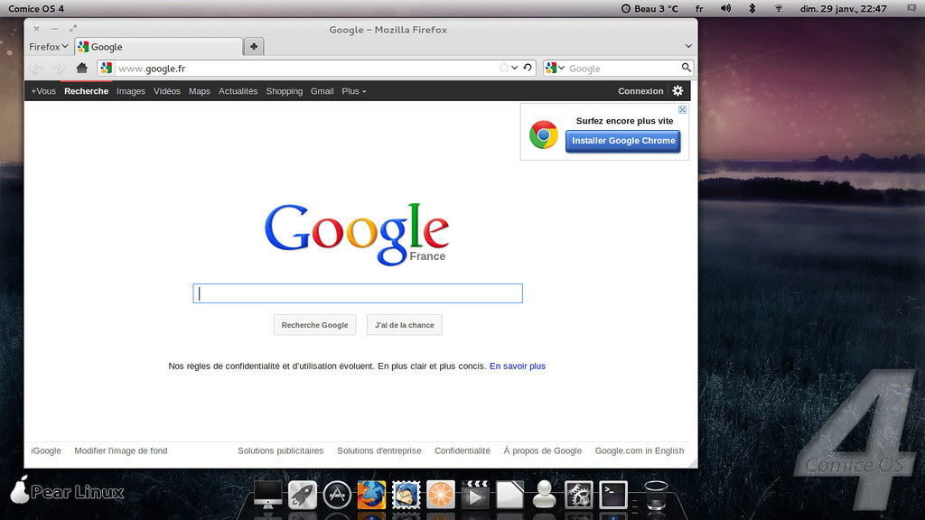Open the Firefox menu dropdown
The width and height of the screenshot is (925, 520).
click(x=49, y=47)
